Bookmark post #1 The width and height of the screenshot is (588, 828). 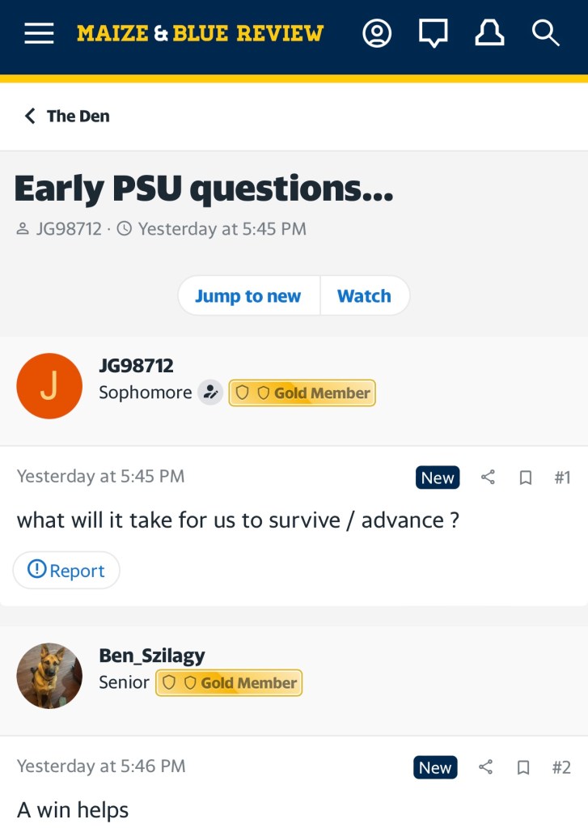tap(526, 478)
